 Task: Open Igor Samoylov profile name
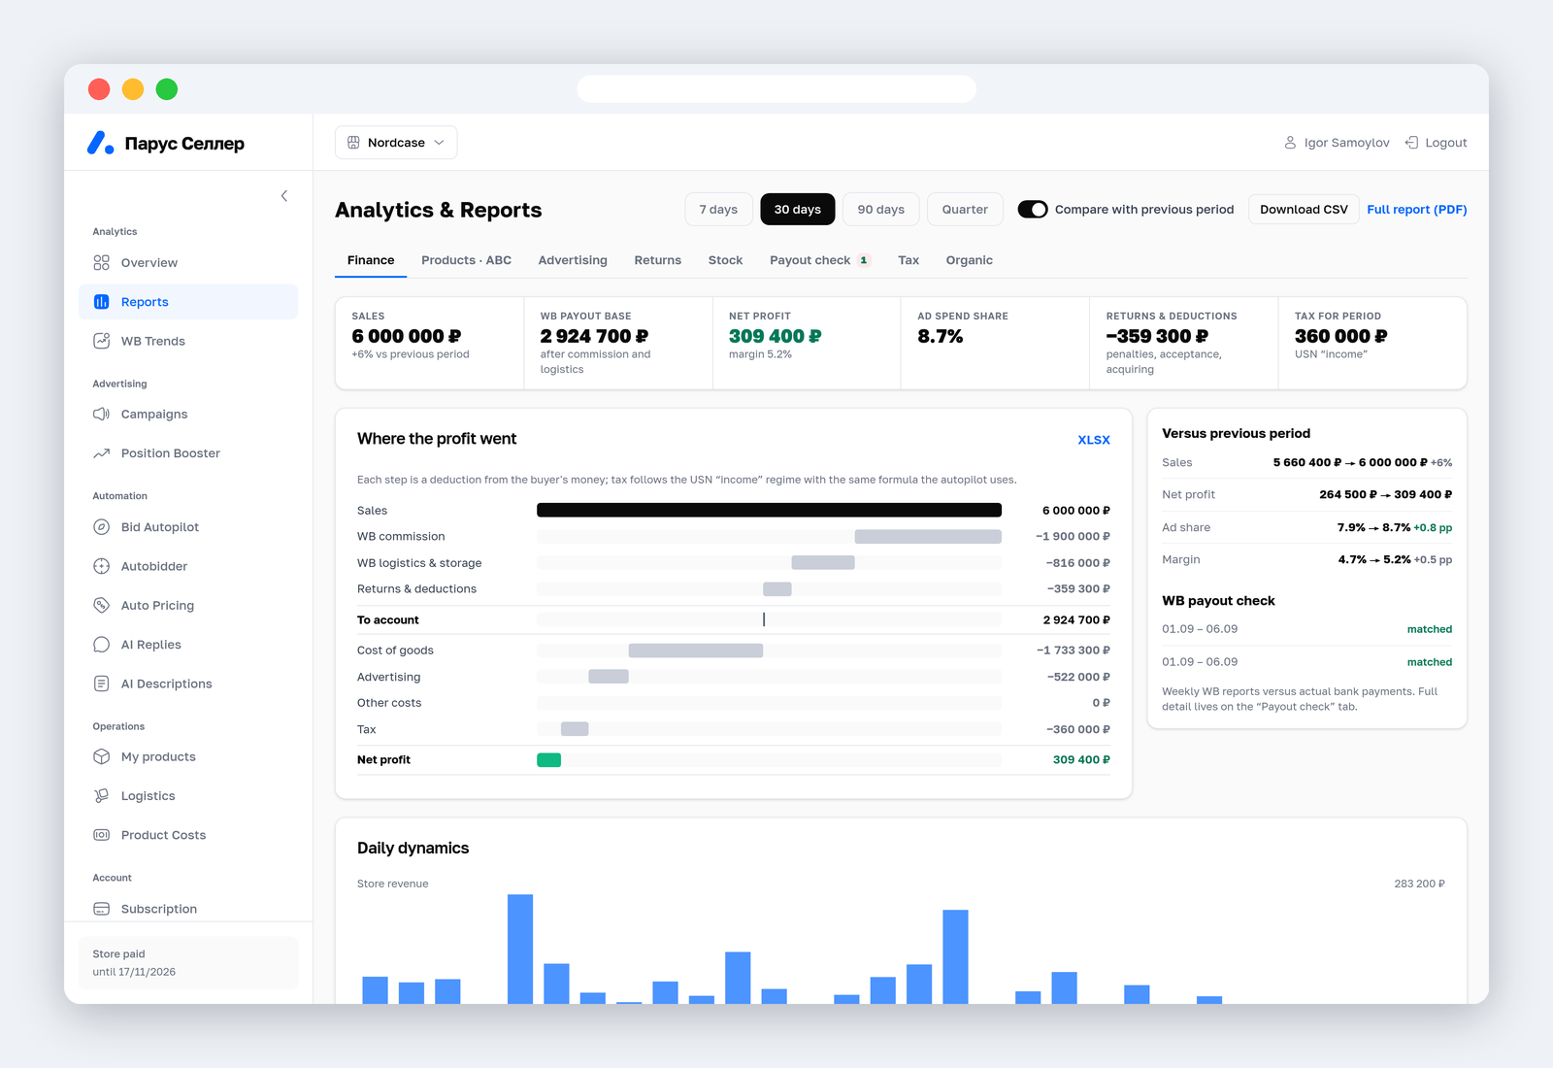(x=1346, y=143)
